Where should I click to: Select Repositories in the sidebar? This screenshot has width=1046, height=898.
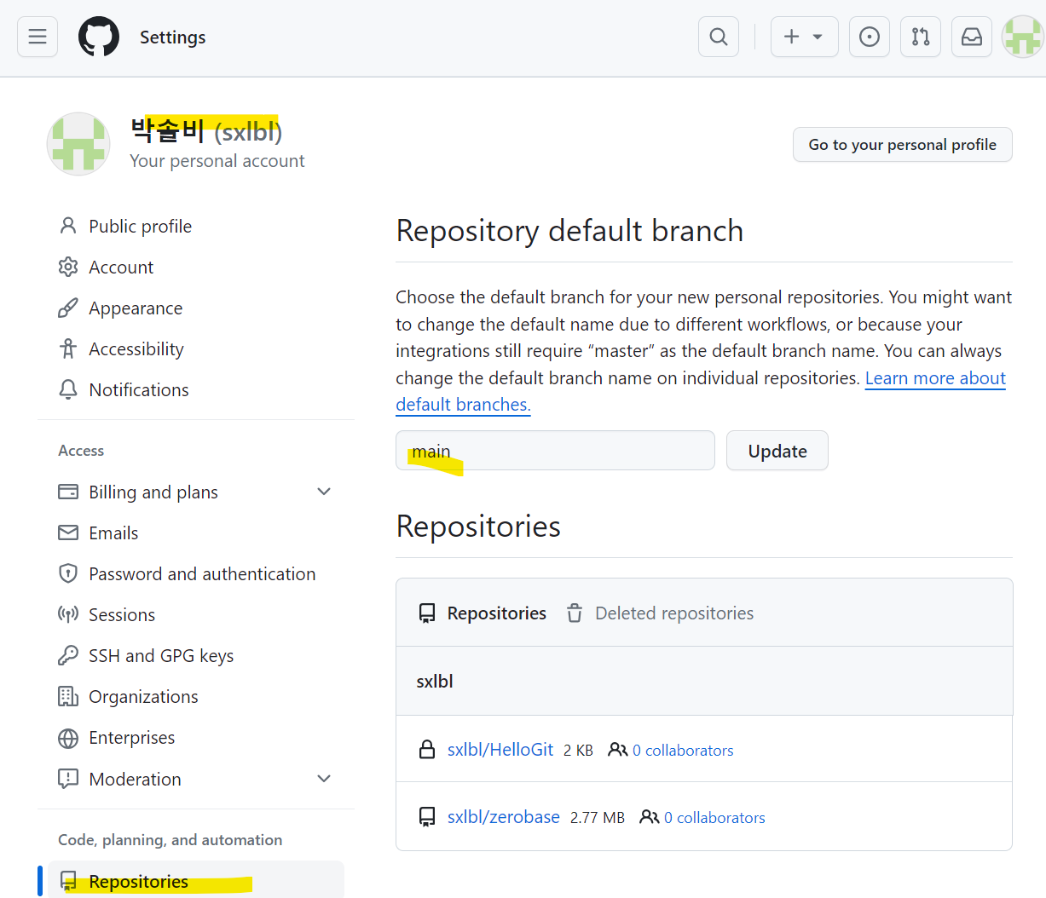point(196,880)
